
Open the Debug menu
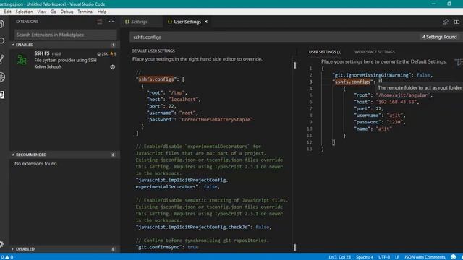click(x=67, y=12)
